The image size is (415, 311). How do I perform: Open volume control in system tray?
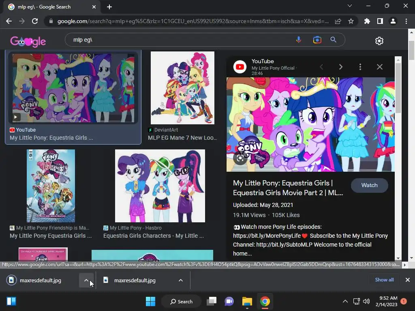(x=366, y=301)
